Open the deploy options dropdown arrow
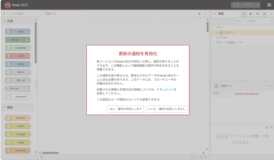Viewport: 274px width, 160px height. (258, 5)
